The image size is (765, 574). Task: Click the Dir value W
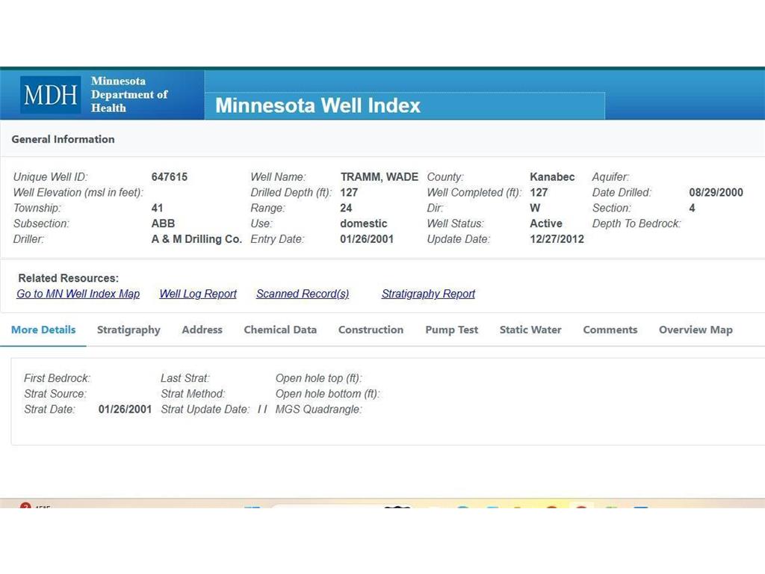535,208
